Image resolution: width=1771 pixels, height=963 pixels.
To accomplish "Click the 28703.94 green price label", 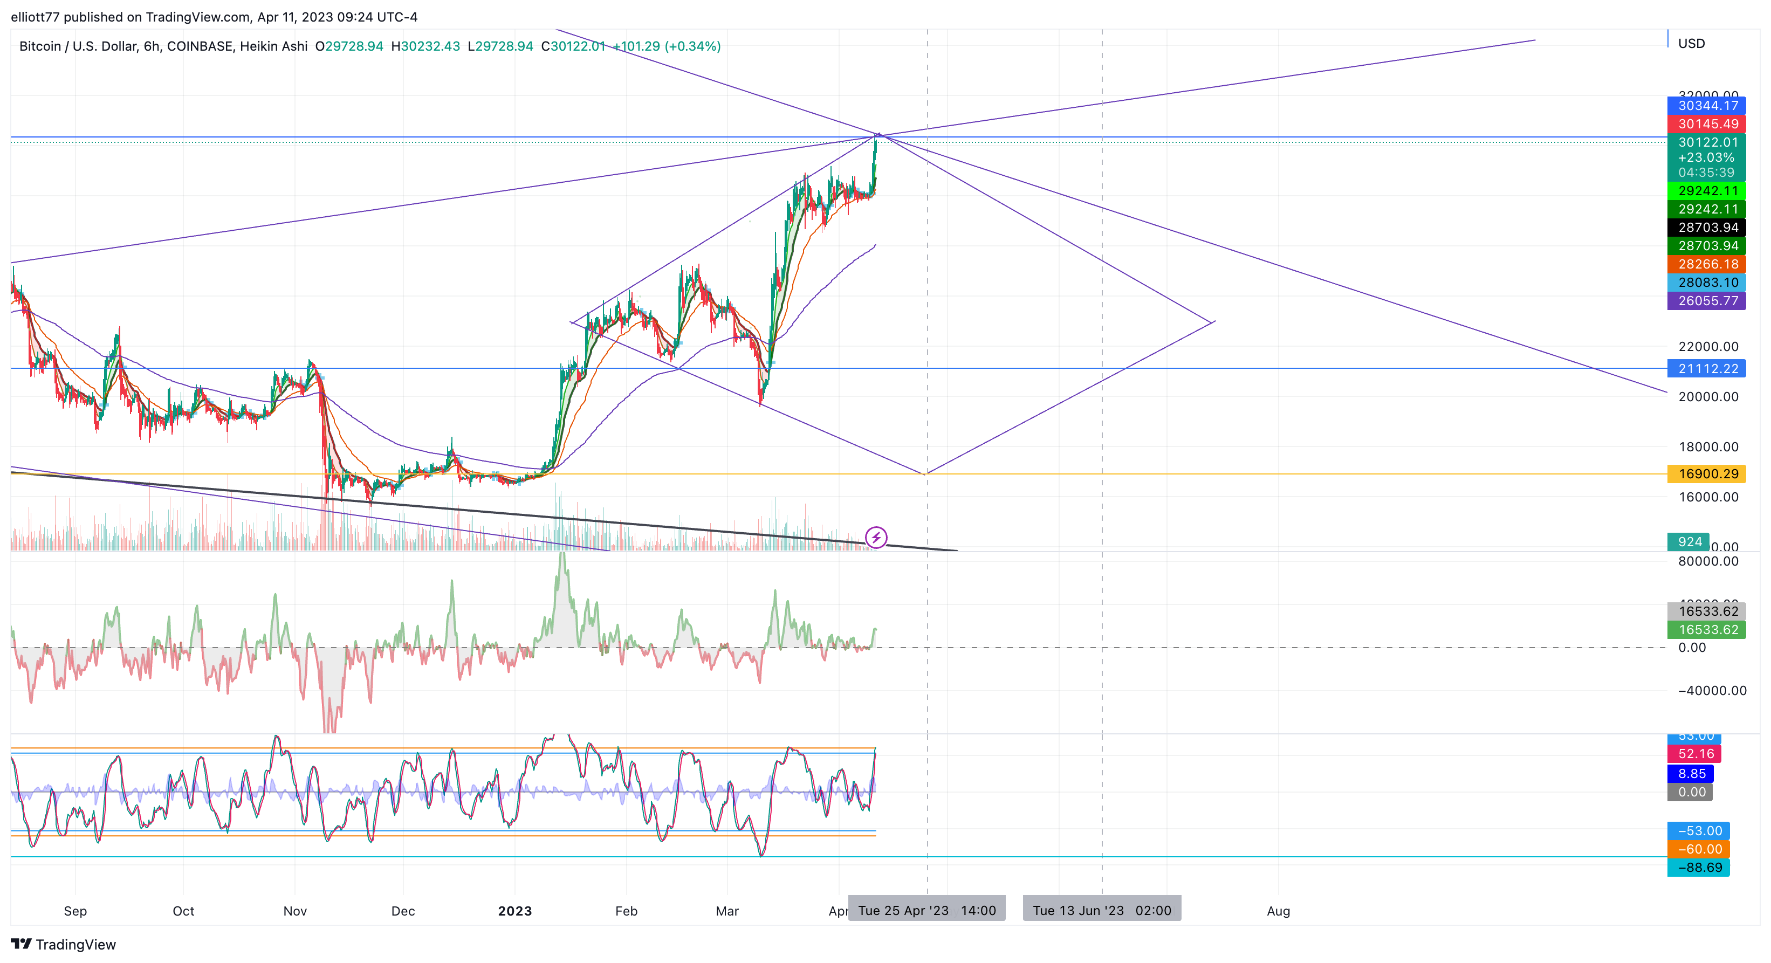I will (1706, 246).
